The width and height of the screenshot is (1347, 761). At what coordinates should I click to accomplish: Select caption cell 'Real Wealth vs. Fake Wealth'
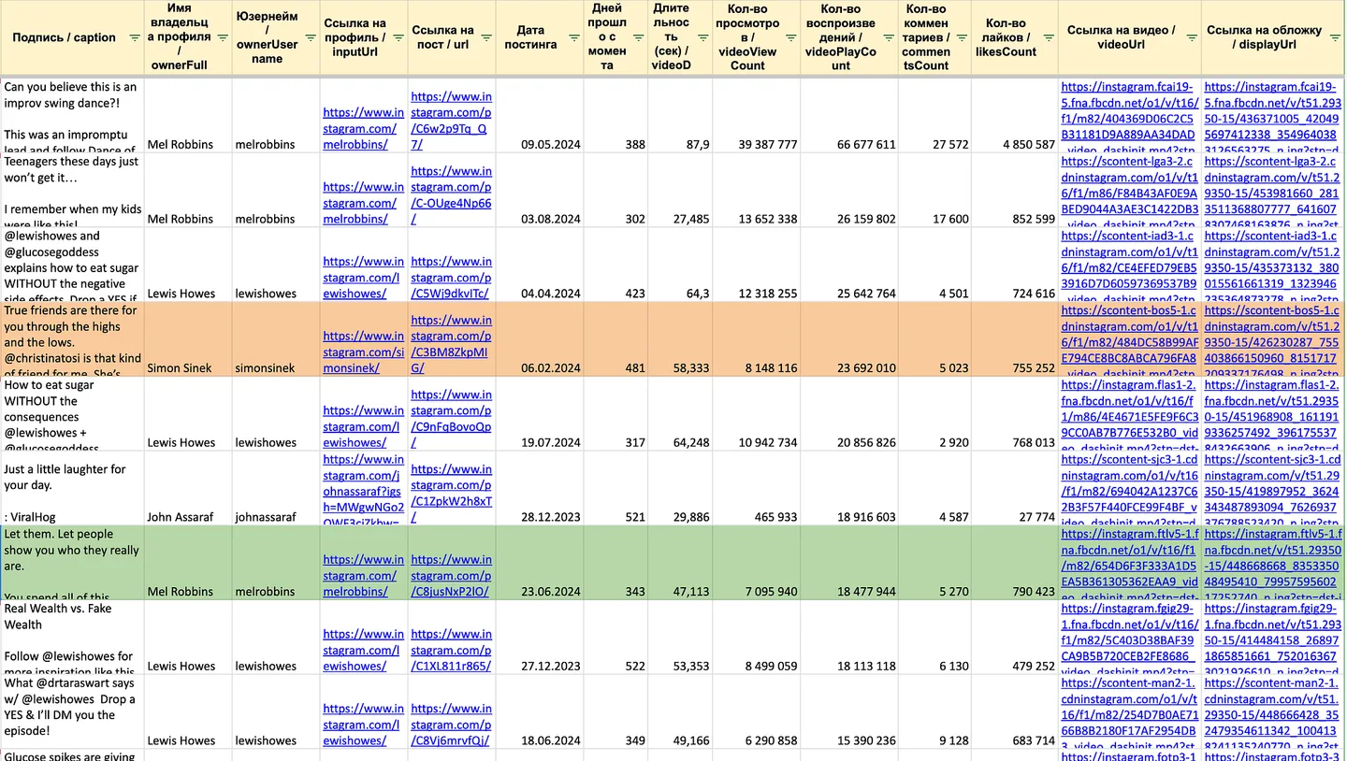coord(72,637)
